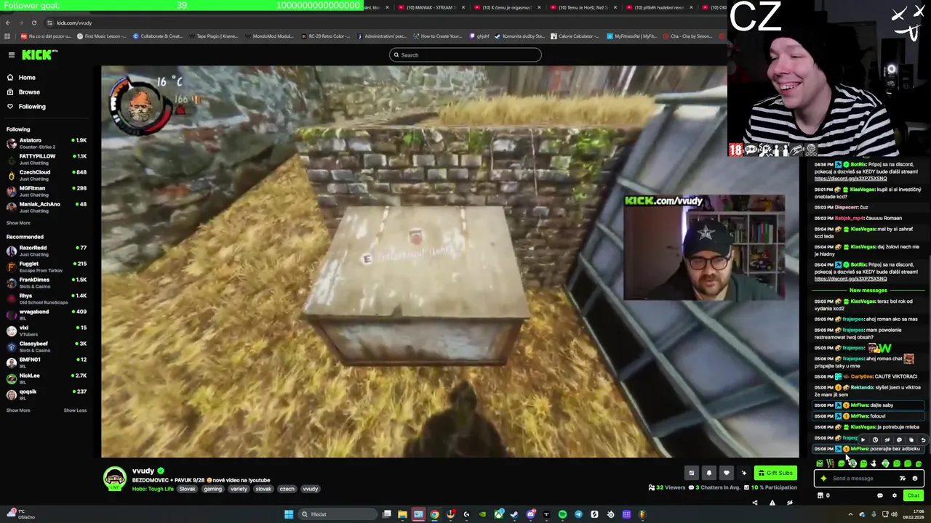Open Rhys recommended channel
Viewport: 931px width, 523px height.
tap(47, 299)
